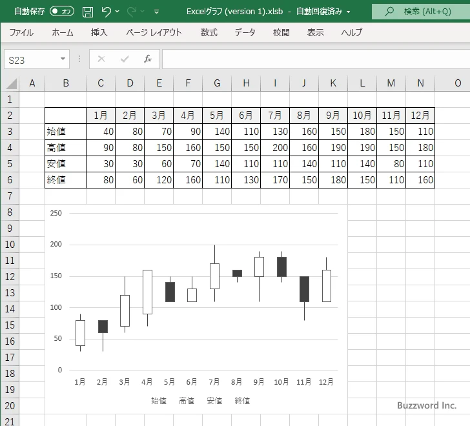
Task: Select row 4 header
Action: (x=10, y=148)
